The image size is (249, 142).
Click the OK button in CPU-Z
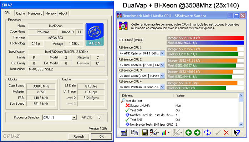coord(101,136)
